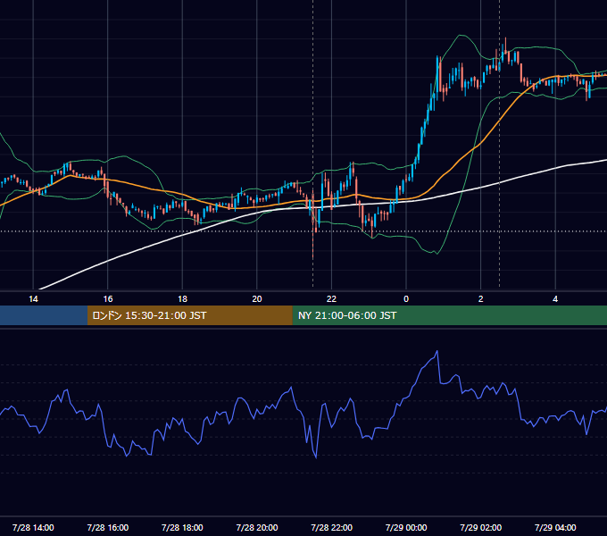The width and height of the screenshot is (607, 536).
Task: Click the hour label 20 under price chart
Action: [x=257, y=298]
